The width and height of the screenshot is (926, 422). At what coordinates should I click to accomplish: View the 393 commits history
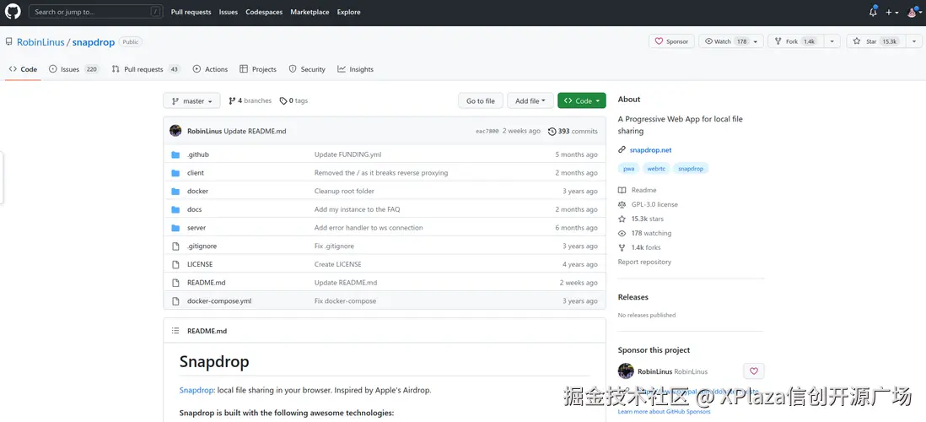pos(573,131)
